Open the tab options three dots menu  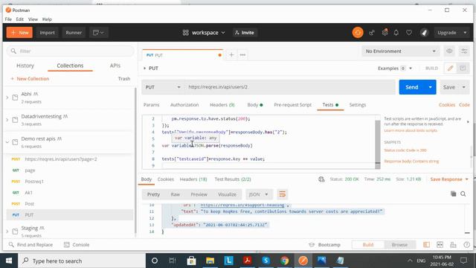coord(242,54)
